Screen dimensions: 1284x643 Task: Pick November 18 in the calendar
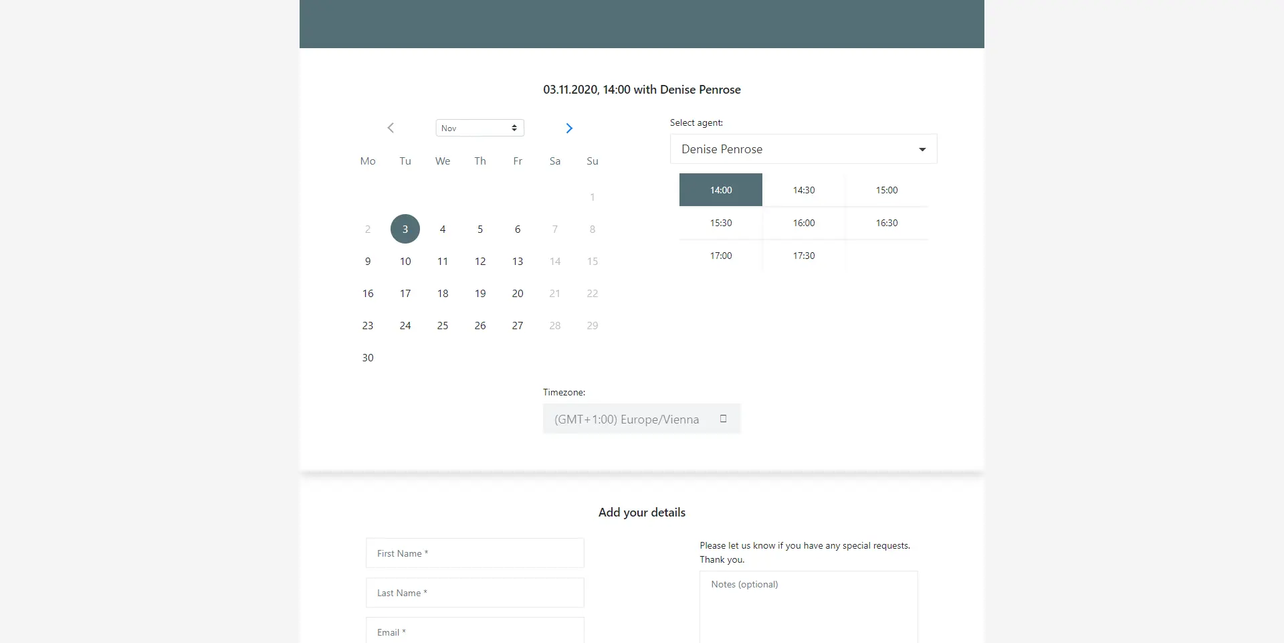[x=443, y=293]
